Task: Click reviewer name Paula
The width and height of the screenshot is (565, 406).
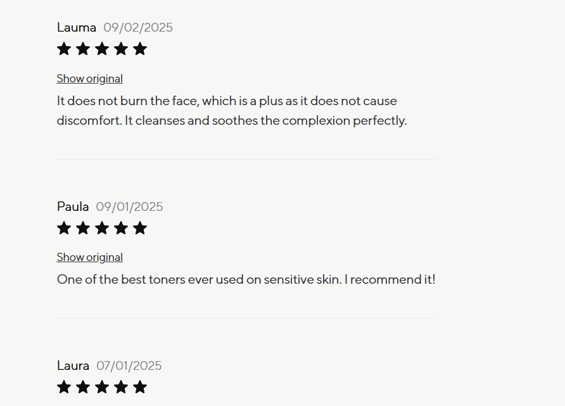Action: pyautogui.click(x=73, y=206)
